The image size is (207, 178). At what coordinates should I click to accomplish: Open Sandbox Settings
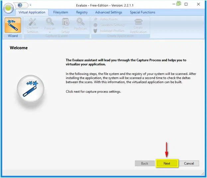[109, 25]
